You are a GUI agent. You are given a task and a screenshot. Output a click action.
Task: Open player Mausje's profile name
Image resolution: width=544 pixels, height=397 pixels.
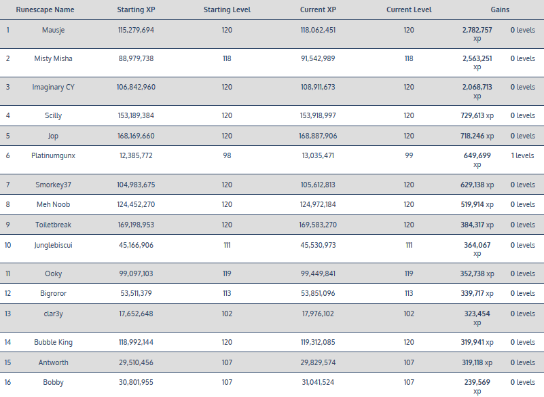tap(53, 31)
